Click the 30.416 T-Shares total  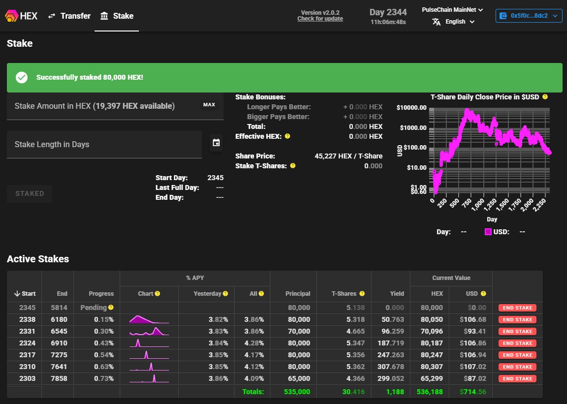pos(353,392)
